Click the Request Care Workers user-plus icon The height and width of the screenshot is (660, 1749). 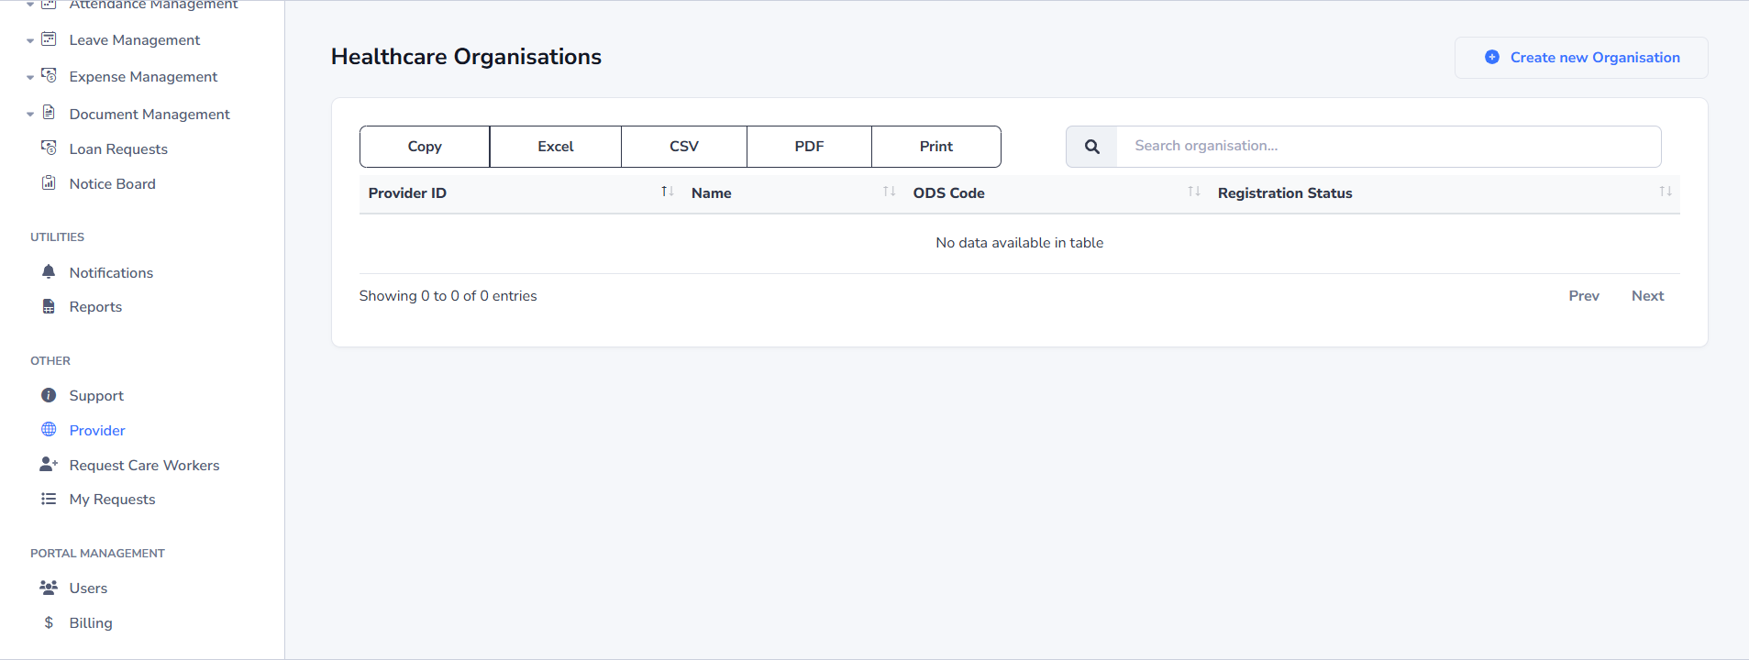point(49,465)
